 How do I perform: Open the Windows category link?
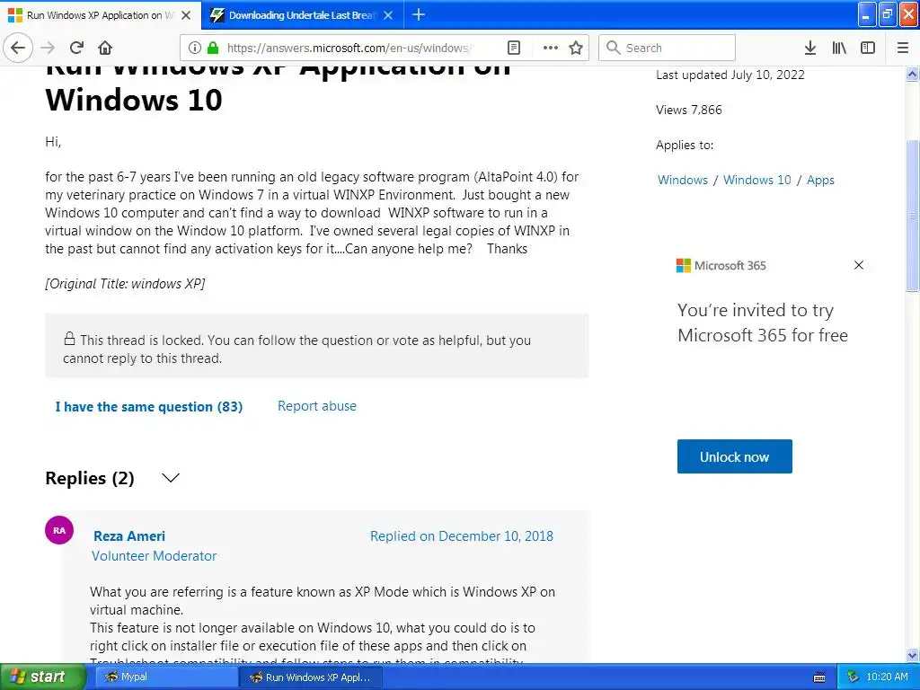click(683, 180)
